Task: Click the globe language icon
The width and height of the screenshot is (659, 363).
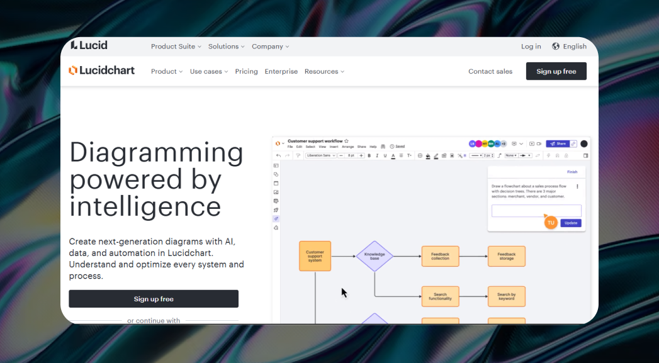Action: [x=556, y=46]
